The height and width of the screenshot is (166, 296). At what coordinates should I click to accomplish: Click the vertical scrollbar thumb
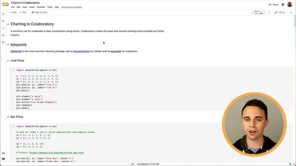point(295,21)
